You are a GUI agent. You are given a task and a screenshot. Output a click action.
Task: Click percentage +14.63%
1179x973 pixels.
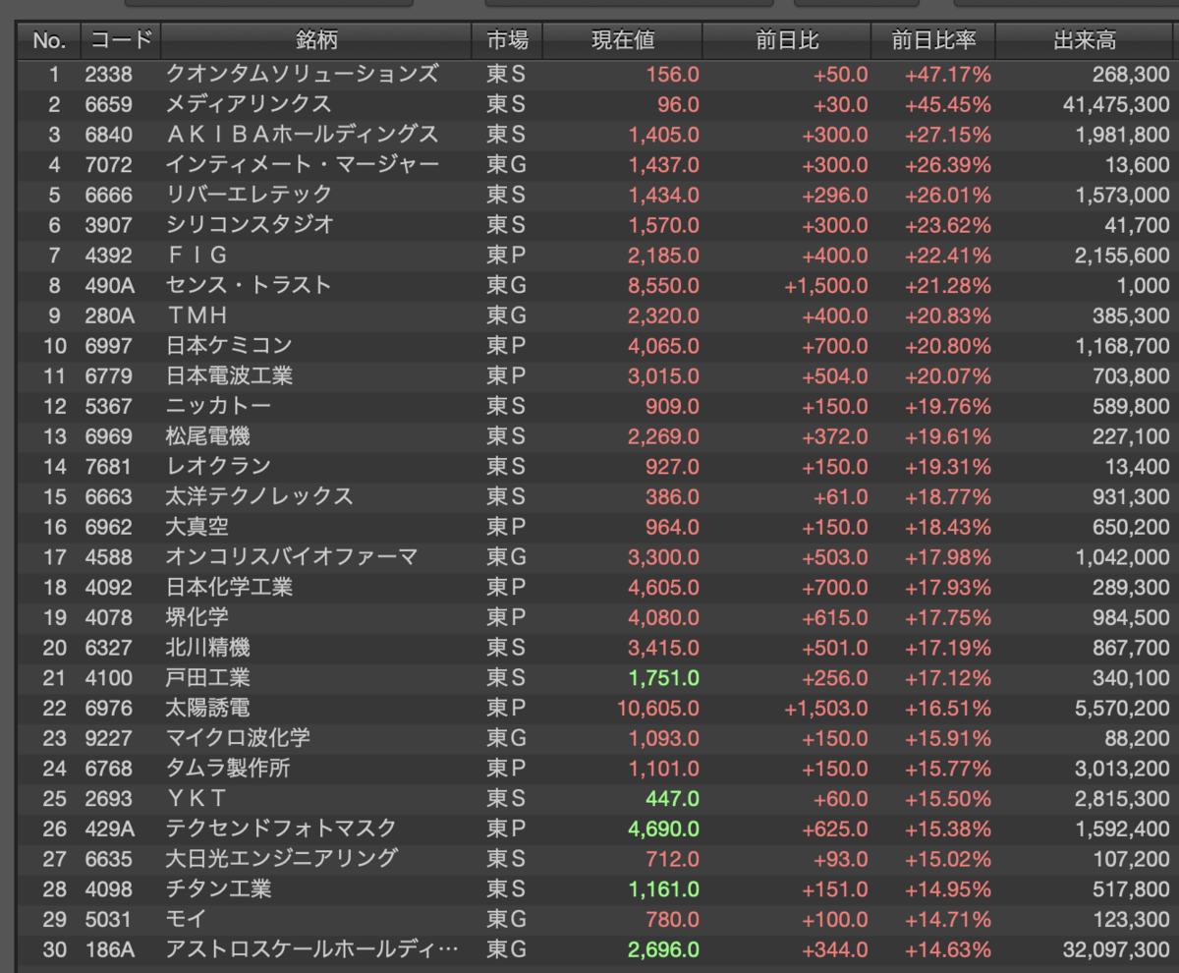(948, 949)
